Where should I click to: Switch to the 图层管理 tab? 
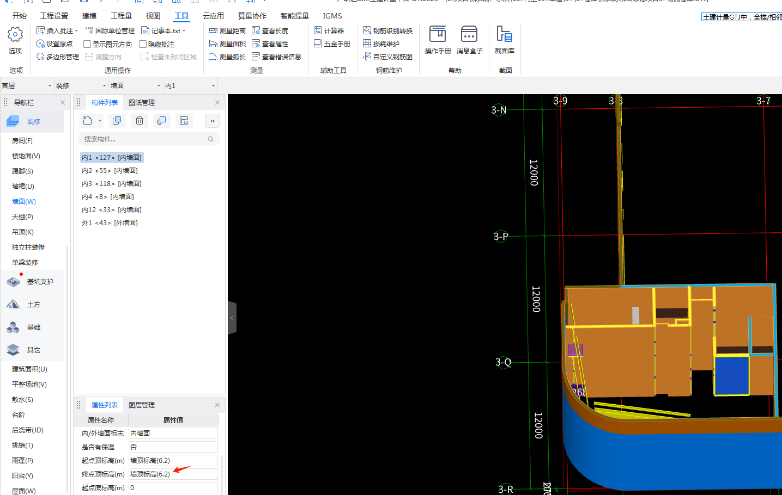[142, 405]
